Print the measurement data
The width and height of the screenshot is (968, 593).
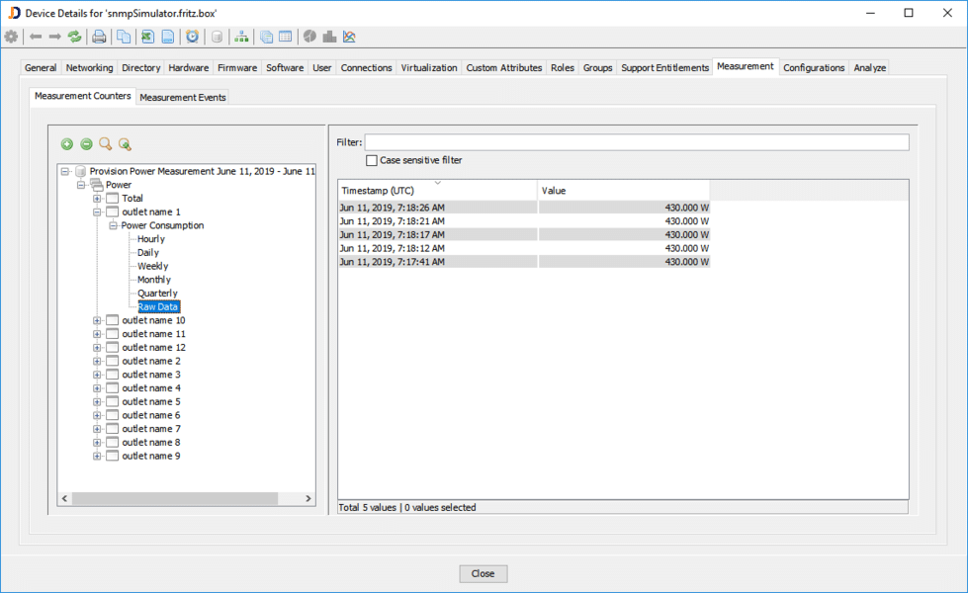coord(97,37)
